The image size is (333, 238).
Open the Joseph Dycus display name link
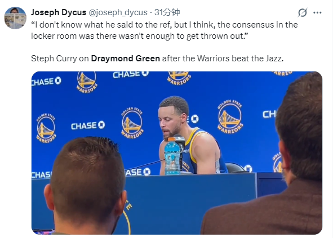tap(59, 12)
